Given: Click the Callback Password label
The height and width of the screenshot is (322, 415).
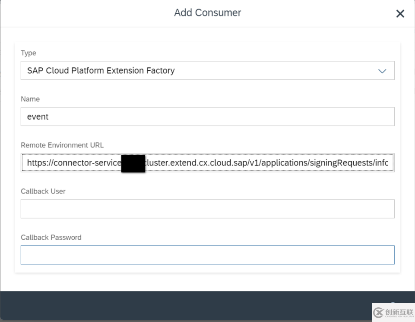Looking at the screenshot, I should tap(51, 237).
